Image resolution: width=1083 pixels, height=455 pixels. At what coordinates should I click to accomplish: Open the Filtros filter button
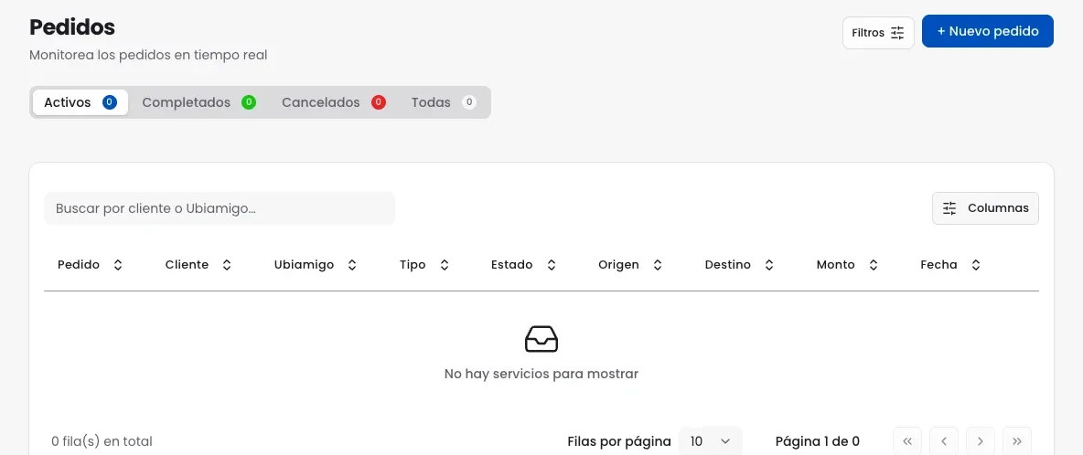[x=878, y=32]
